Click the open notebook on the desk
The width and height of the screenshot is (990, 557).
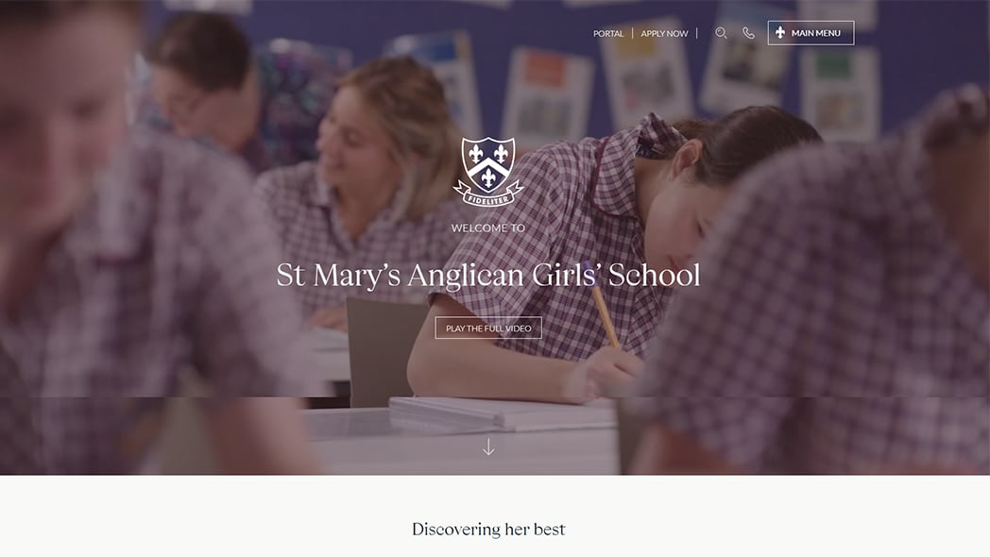point(502,414)
